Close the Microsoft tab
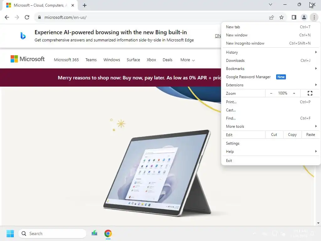Viewport: 321px width, 241px height. pyautogui.click(x=73, y=5)
